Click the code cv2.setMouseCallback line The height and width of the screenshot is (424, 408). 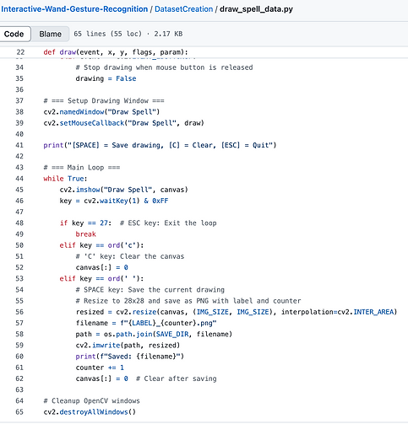pos(123,123)
